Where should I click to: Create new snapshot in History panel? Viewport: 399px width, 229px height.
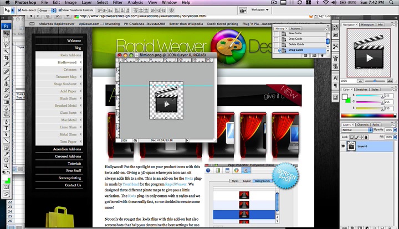click(x=314, y=55)
